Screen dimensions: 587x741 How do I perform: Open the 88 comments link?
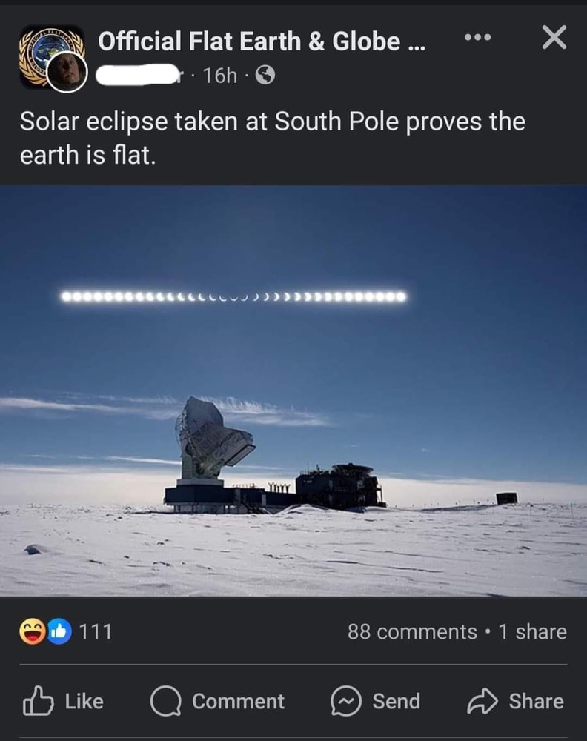[x=412, y=632]
